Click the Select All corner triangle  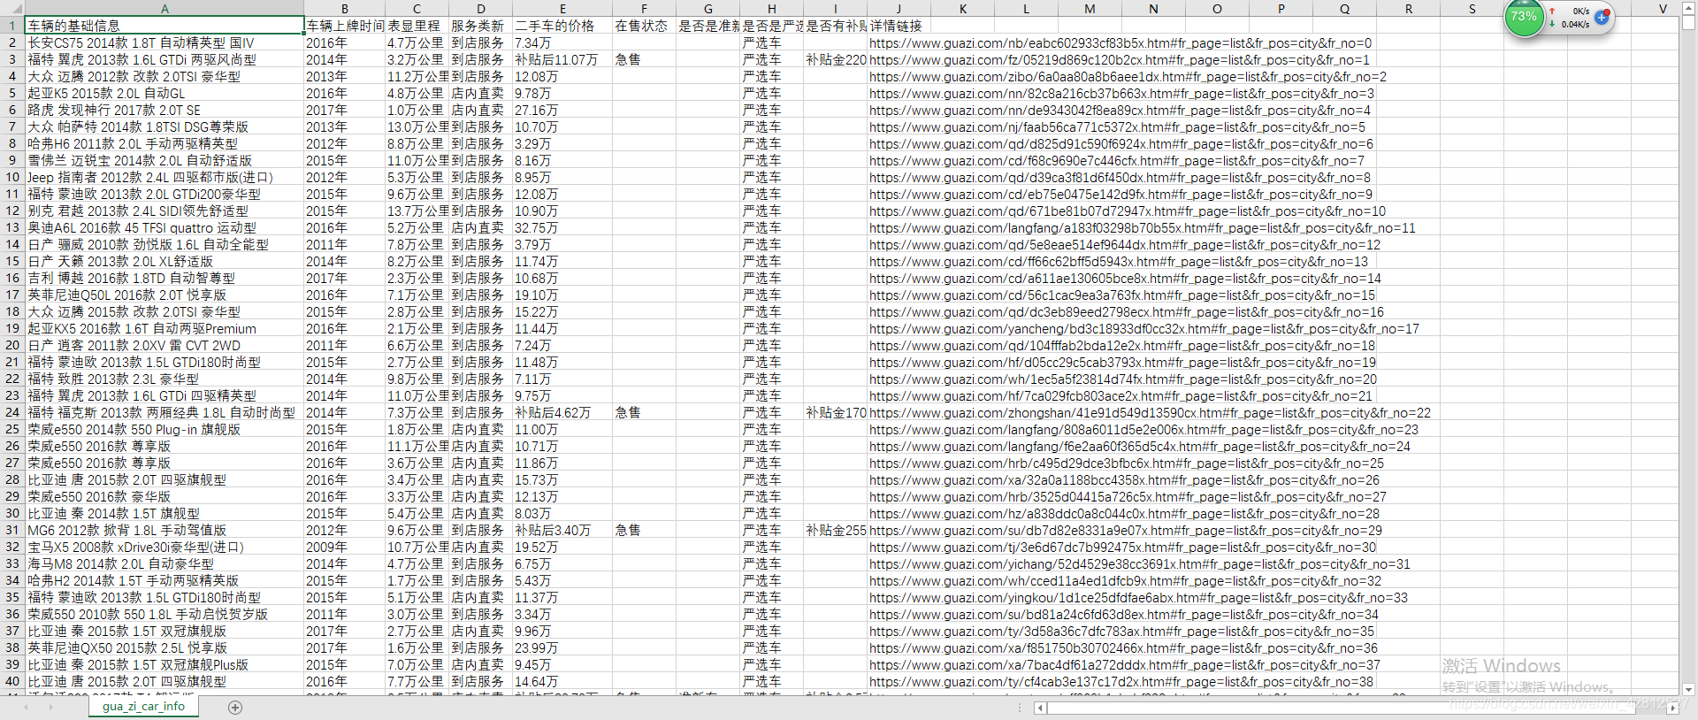coord(12,9)
